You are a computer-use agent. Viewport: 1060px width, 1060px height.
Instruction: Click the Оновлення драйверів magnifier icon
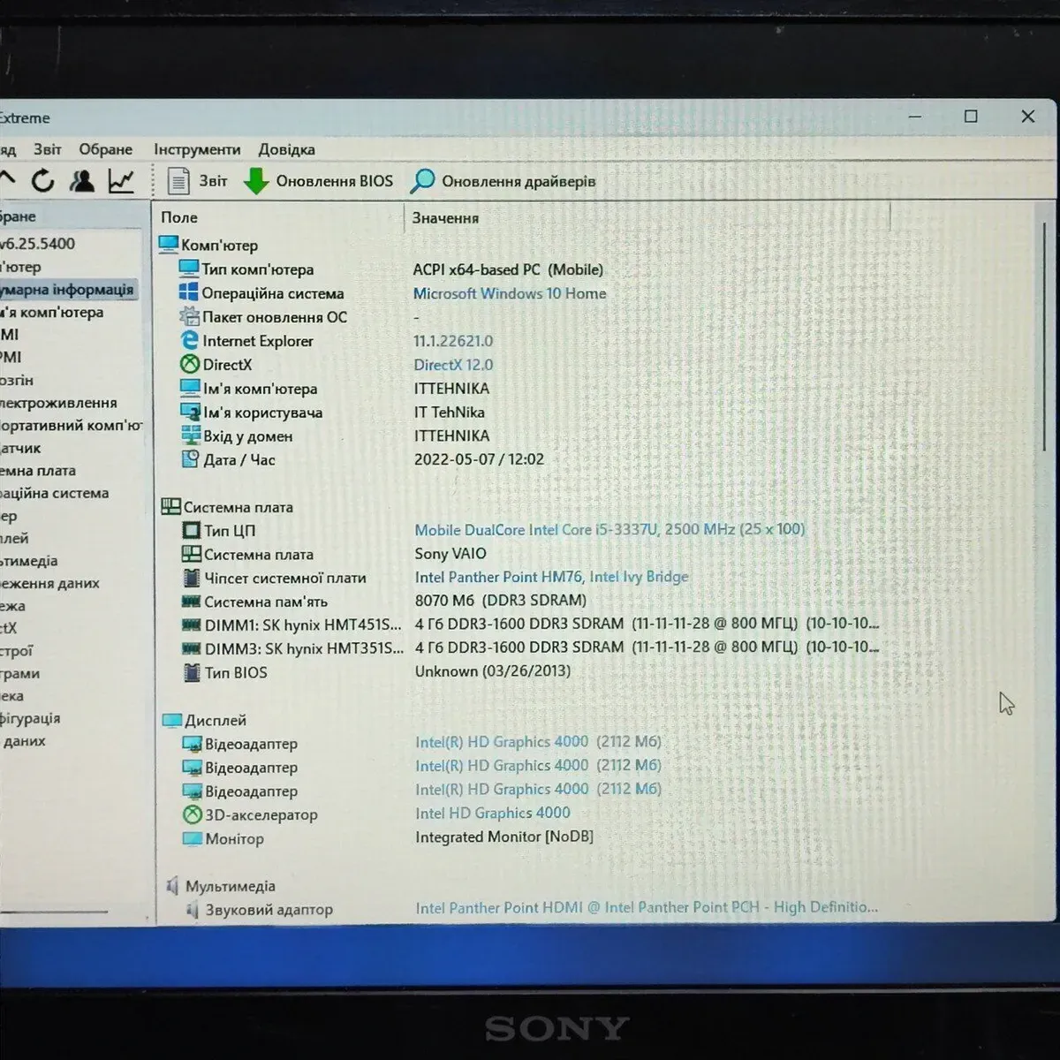pos(423,181)
